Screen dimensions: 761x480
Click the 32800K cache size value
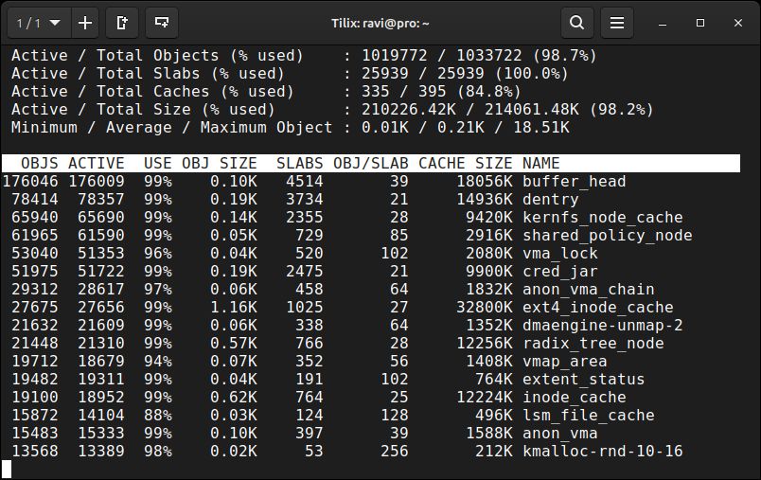(485, 308)
